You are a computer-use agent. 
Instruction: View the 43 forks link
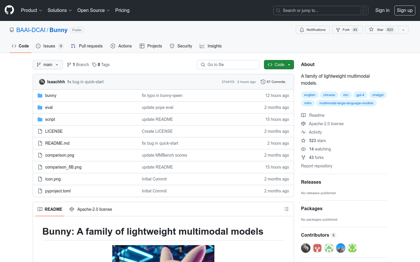312,157
